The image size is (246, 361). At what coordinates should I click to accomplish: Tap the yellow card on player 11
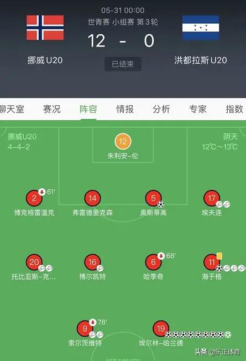[x=219, y=256]
